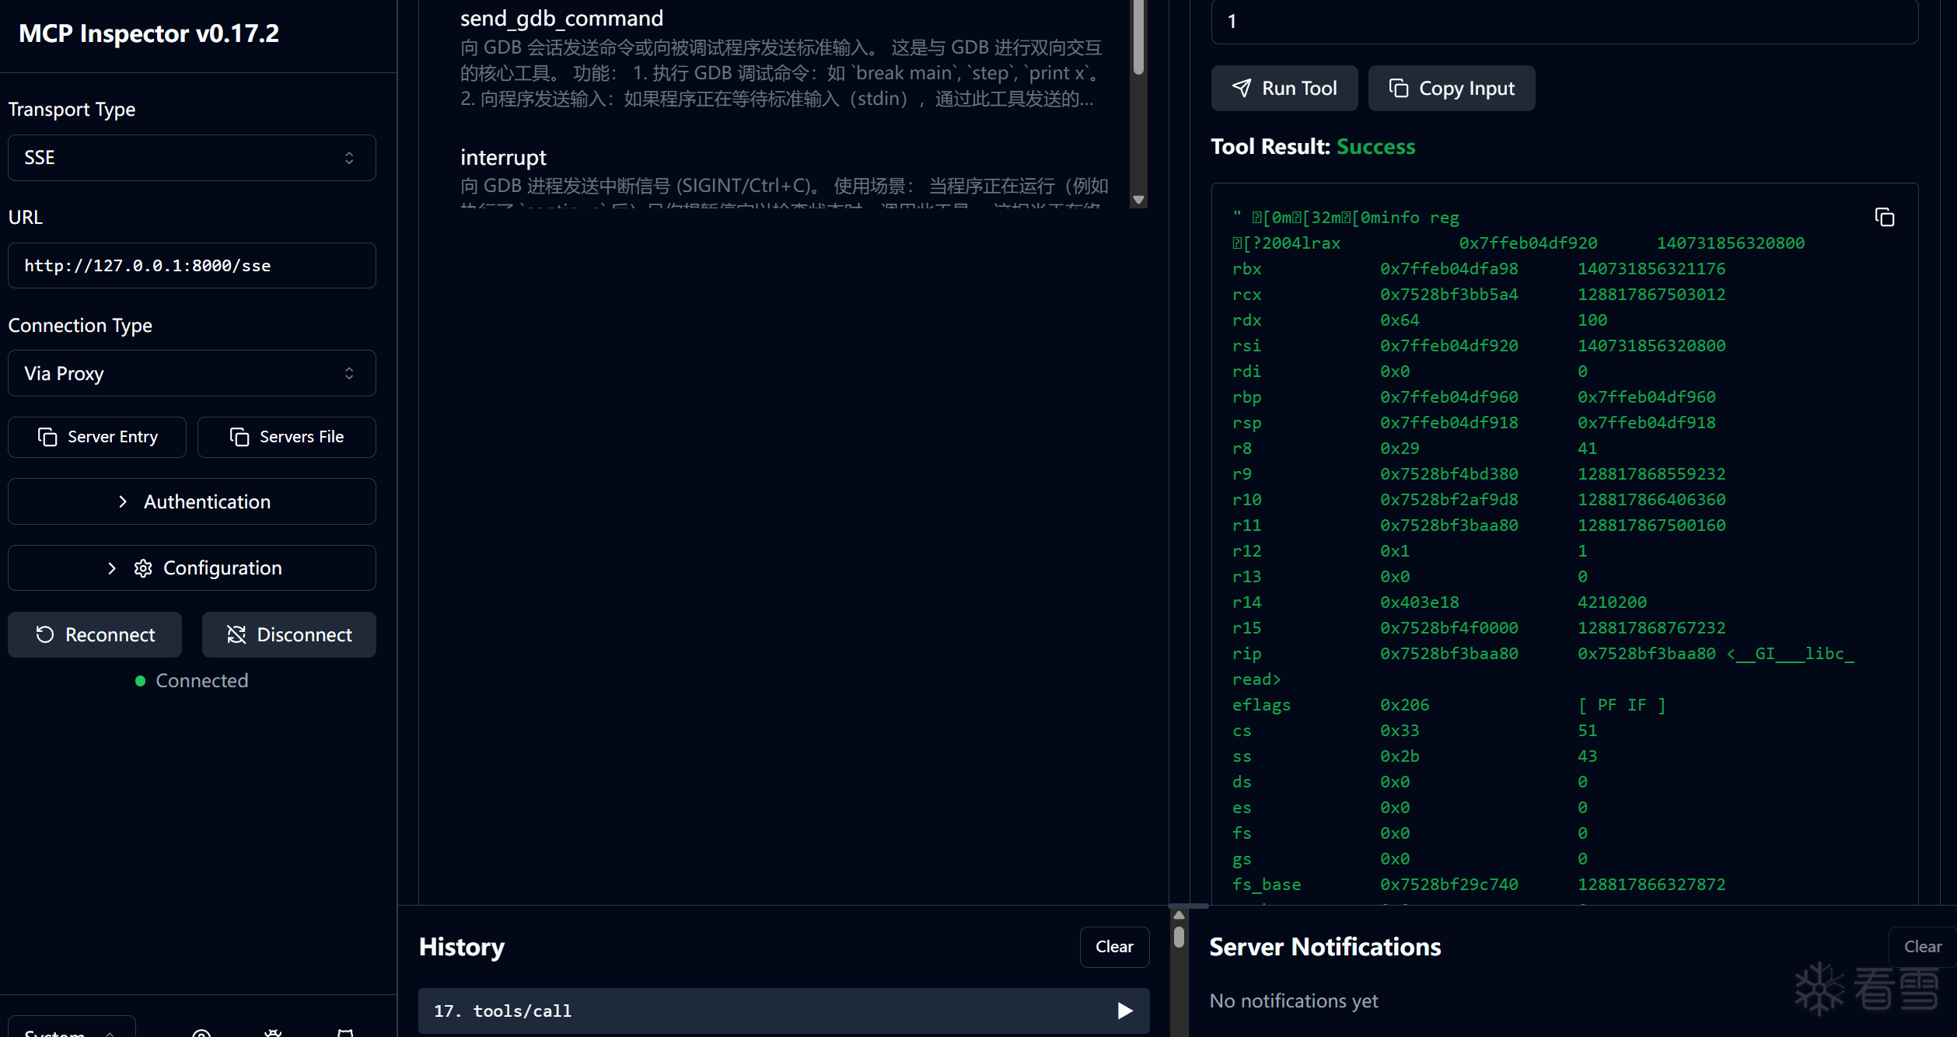This screenshot has height=1037, width=1957.
Task: Open the System theme selector
Action: pos(72,1030)
